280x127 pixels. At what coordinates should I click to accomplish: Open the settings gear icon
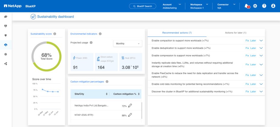click(255, 6)
